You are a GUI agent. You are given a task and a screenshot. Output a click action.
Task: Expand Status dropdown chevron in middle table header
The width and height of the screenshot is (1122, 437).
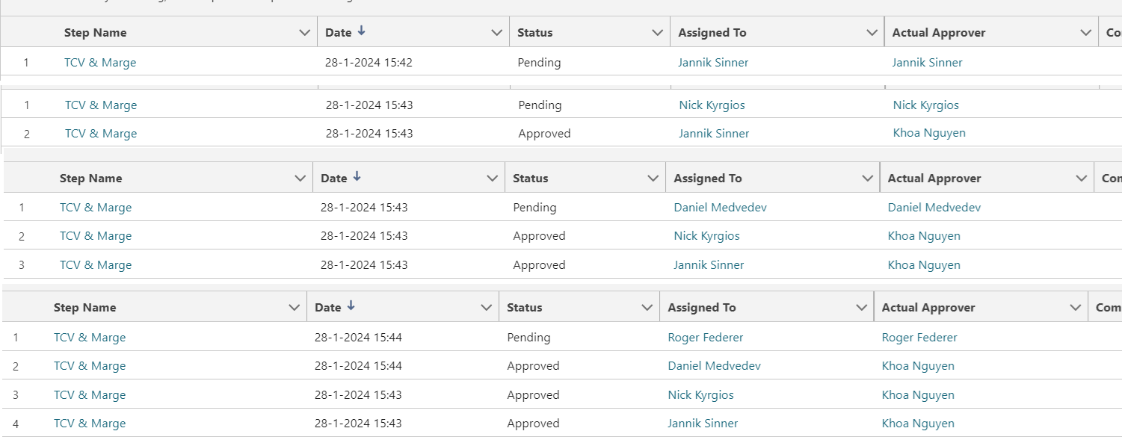pos(653,179)
